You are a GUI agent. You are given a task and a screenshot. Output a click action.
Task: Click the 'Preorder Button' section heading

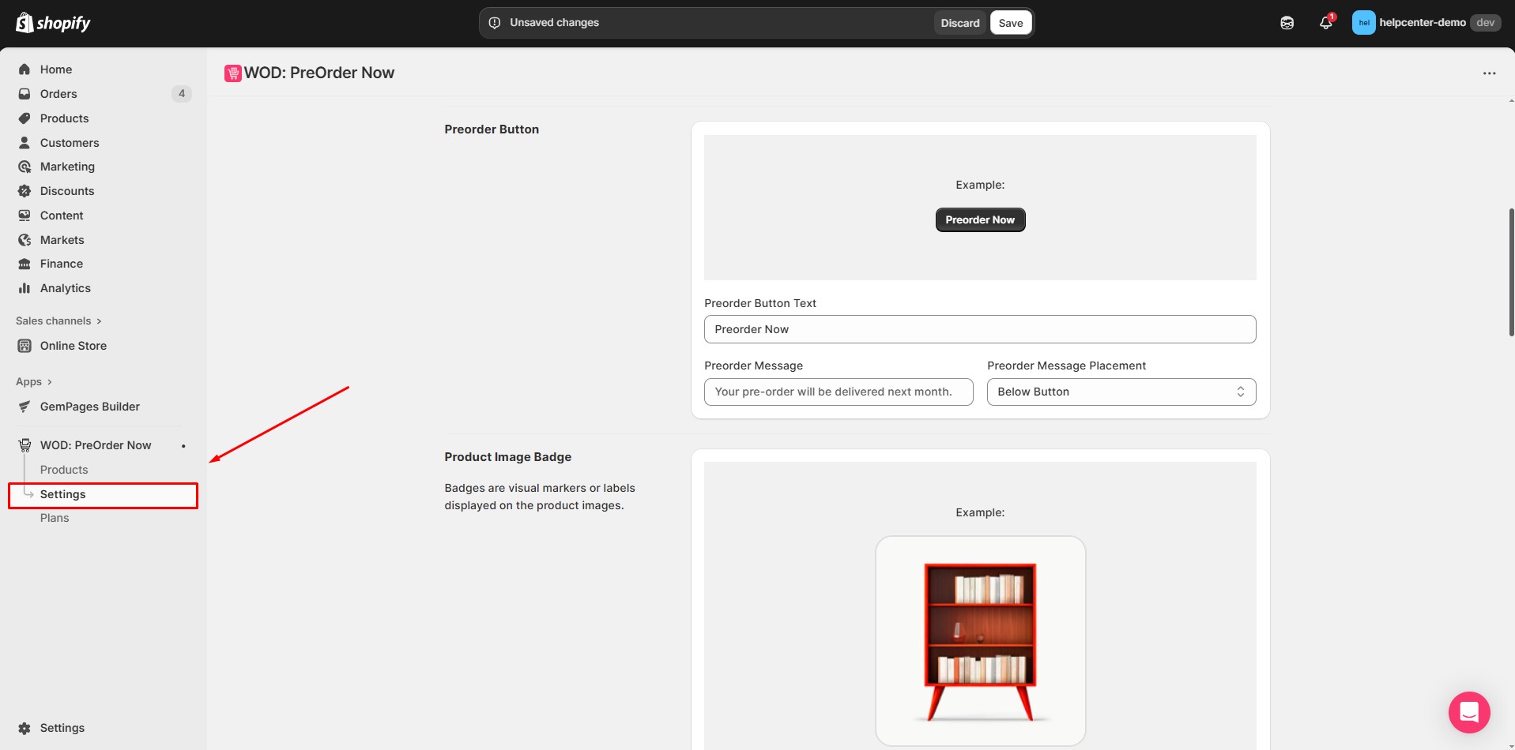(492, 129)
